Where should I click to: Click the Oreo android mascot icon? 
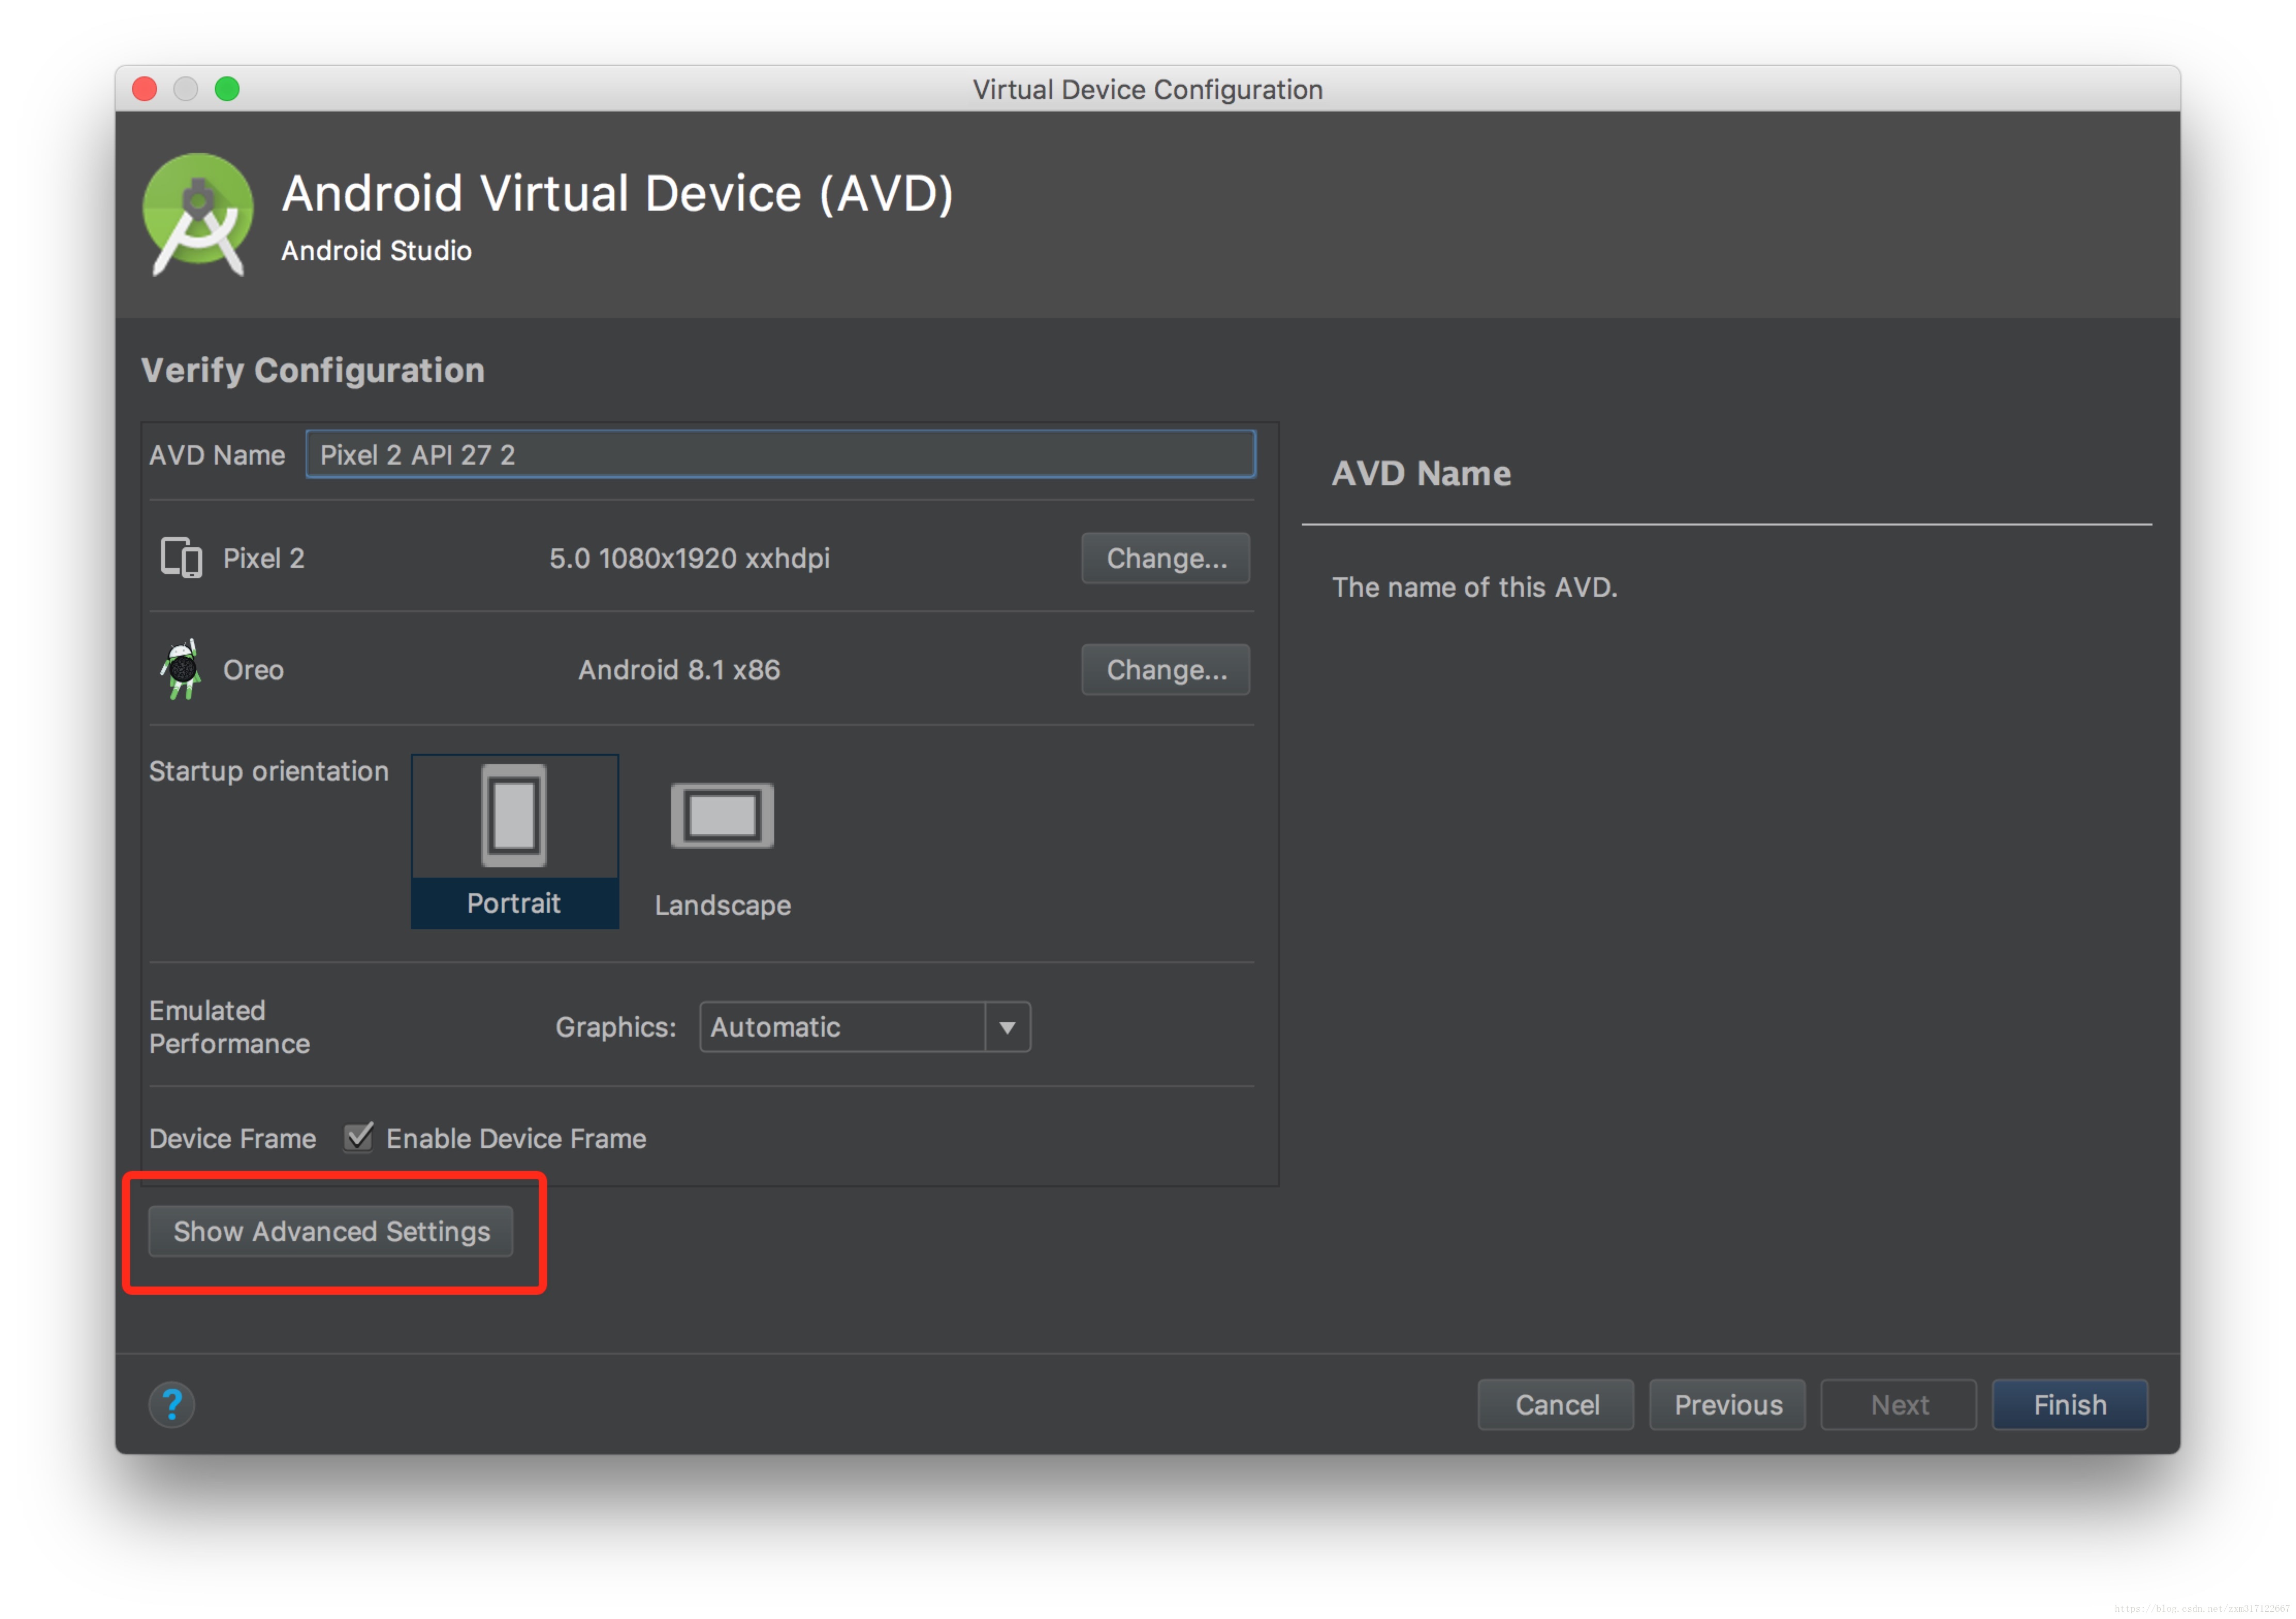(x=182, y=669)
